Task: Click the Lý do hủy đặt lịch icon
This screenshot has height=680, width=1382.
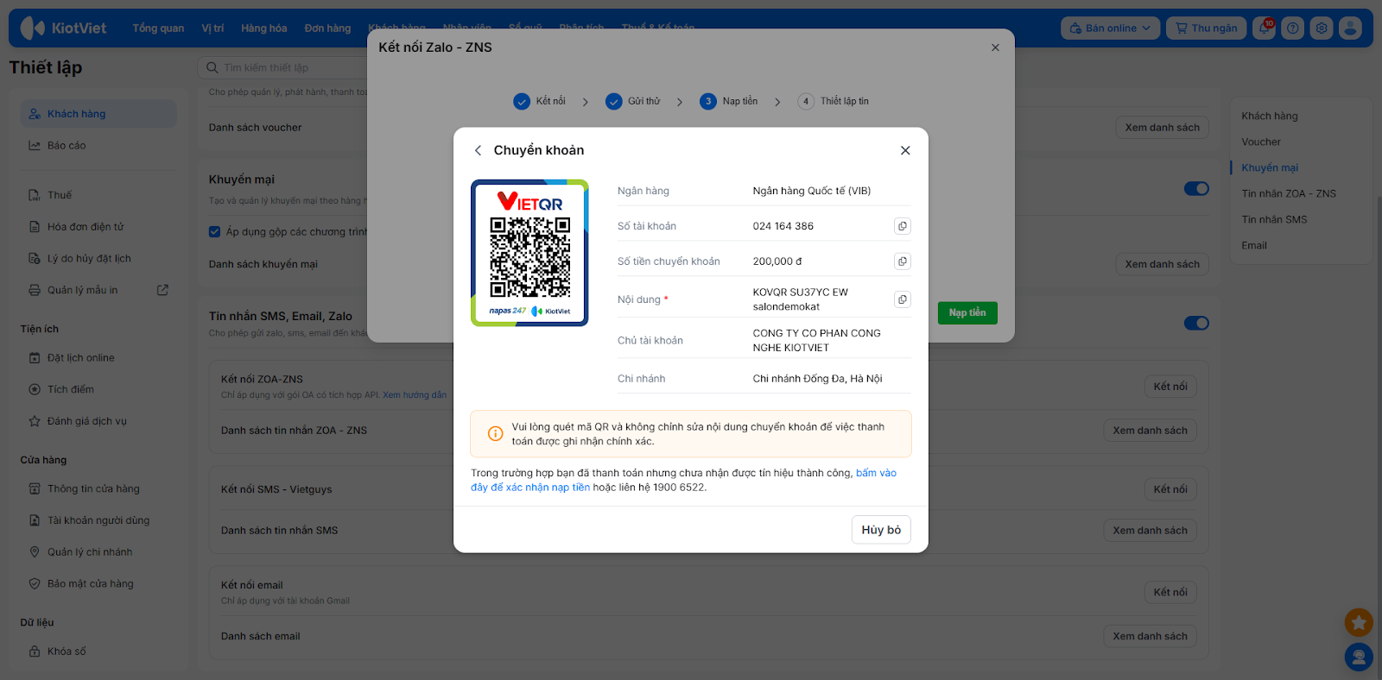Action: tap(35, 259)
